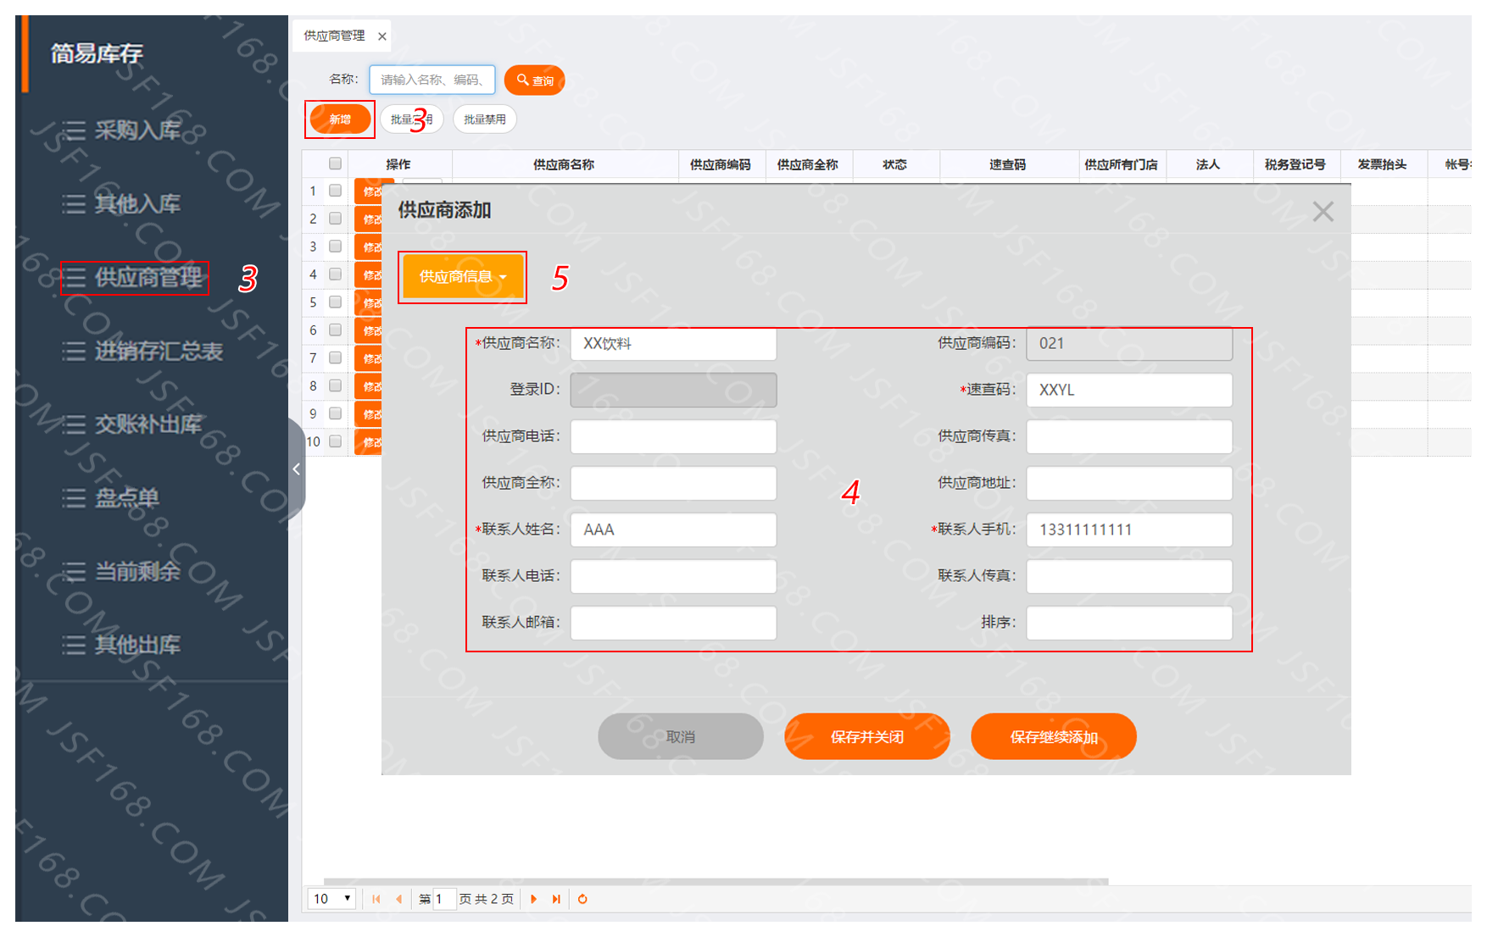Click the 联系人邮箱 input field

673,623
